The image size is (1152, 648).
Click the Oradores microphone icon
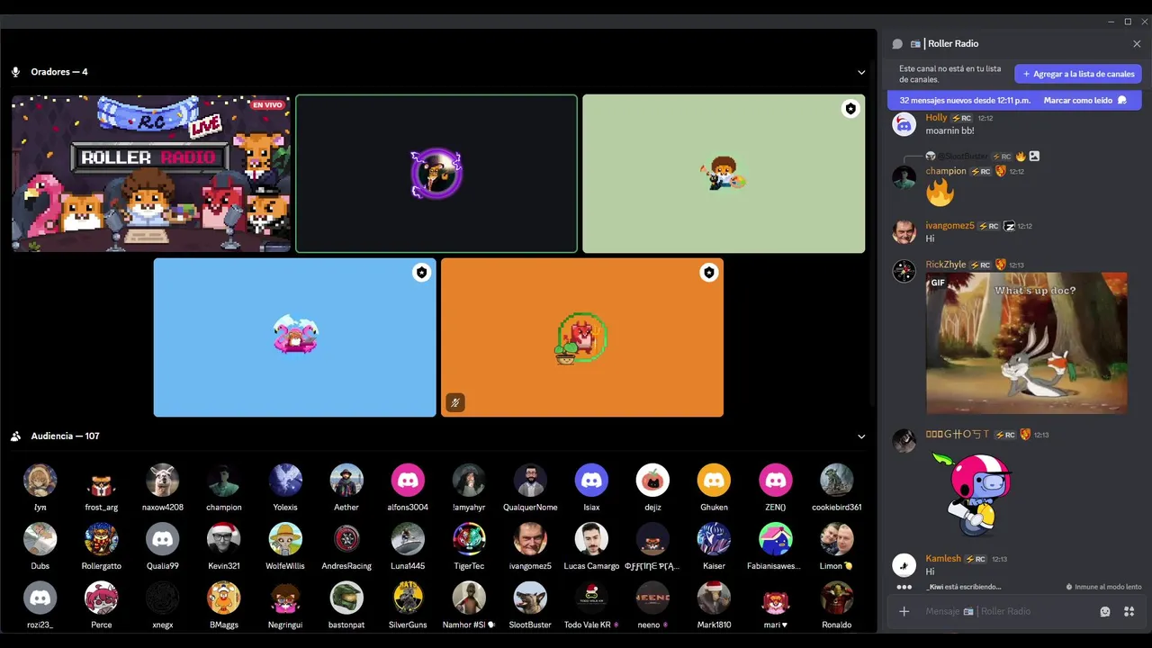[x=16, y=72]
